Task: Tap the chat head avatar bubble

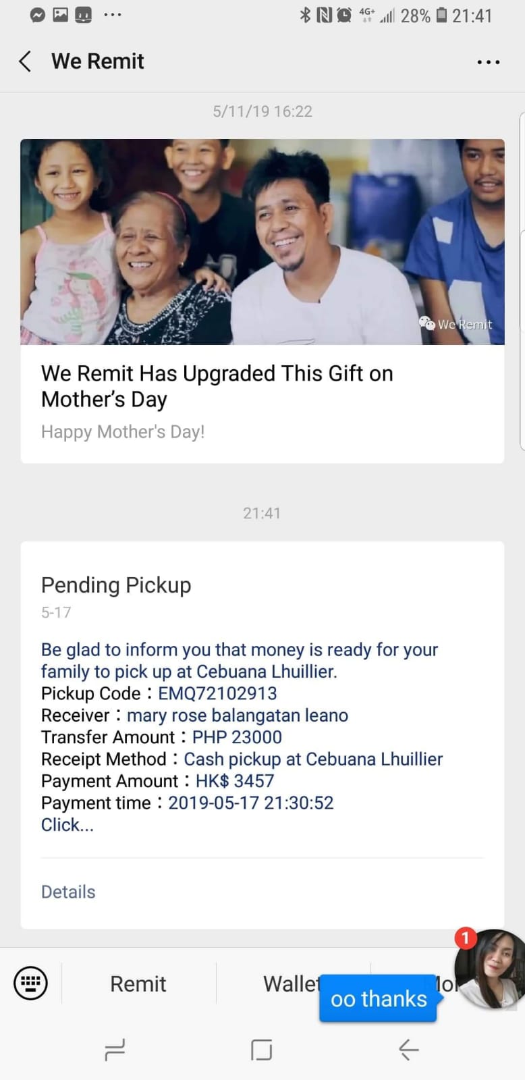Action: click(x=491, y=969)
